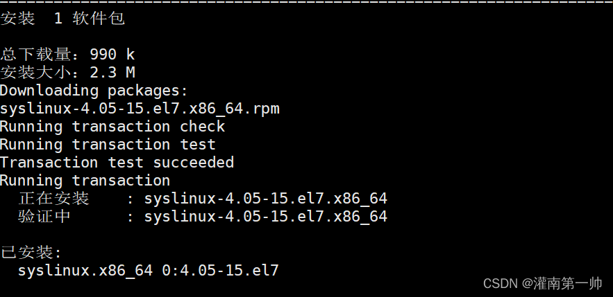This screenshot has width=613, height=297.
Task: Click the '验证中' status label
Action: (44, 217)
